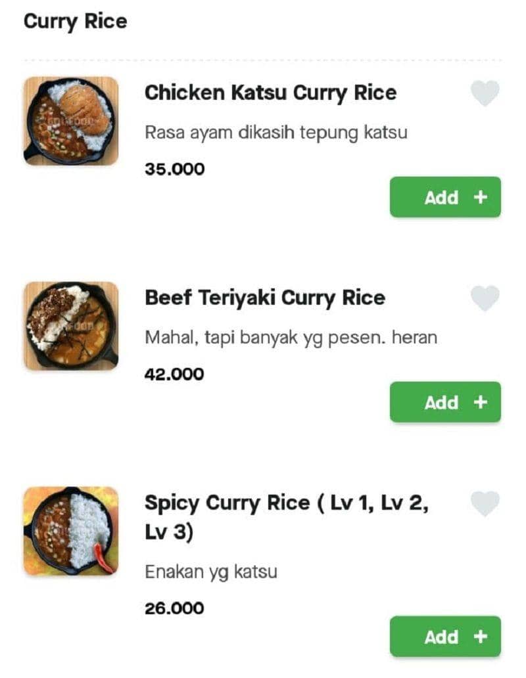Select the 26.000 price
This screenshot has height=678, width=526.
[x=174, y=608]
